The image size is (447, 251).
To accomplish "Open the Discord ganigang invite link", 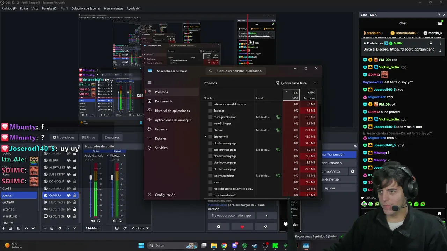I will (412, 50).
